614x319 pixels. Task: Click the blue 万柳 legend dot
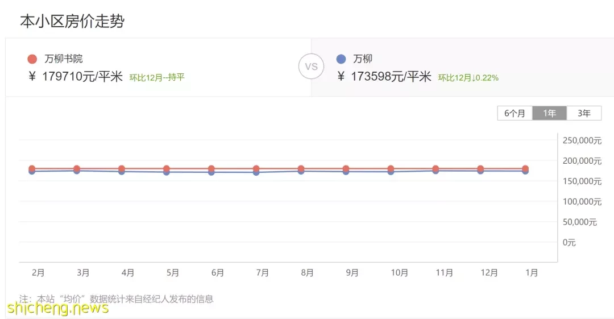(x=341, y=59)
